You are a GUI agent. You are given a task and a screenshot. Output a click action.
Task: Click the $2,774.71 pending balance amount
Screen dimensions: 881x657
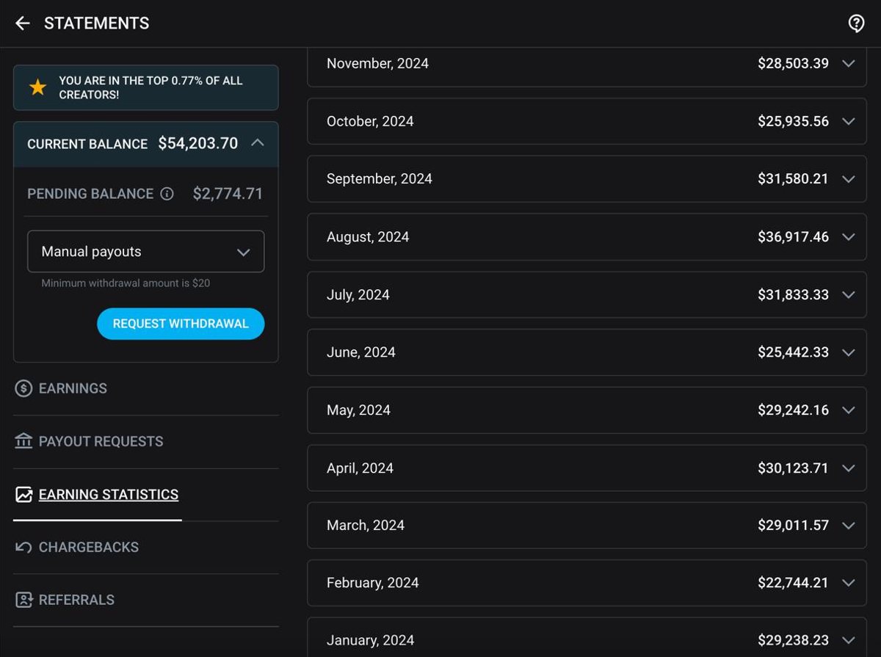click(x=228, y=194)
